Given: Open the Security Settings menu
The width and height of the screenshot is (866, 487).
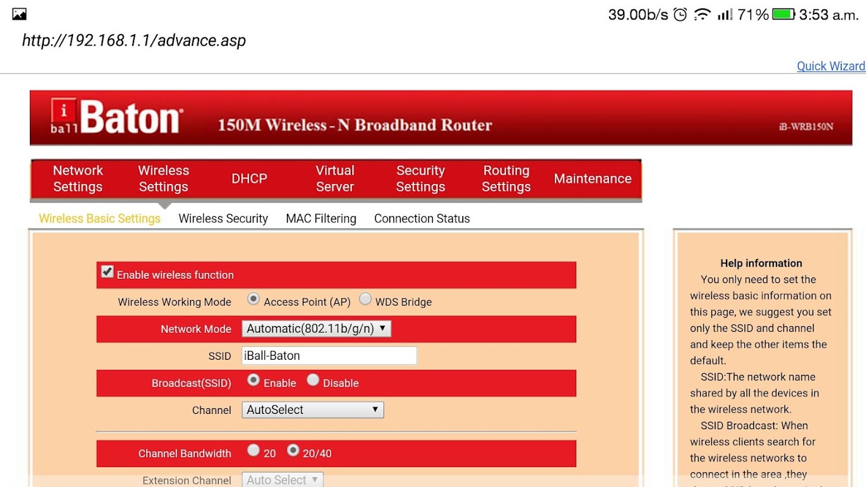Looking at the screenshot, I should tap(420, 178).
